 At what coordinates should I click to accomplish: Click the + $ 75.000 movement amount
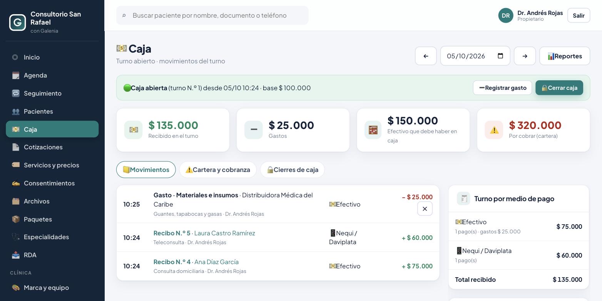417,266
